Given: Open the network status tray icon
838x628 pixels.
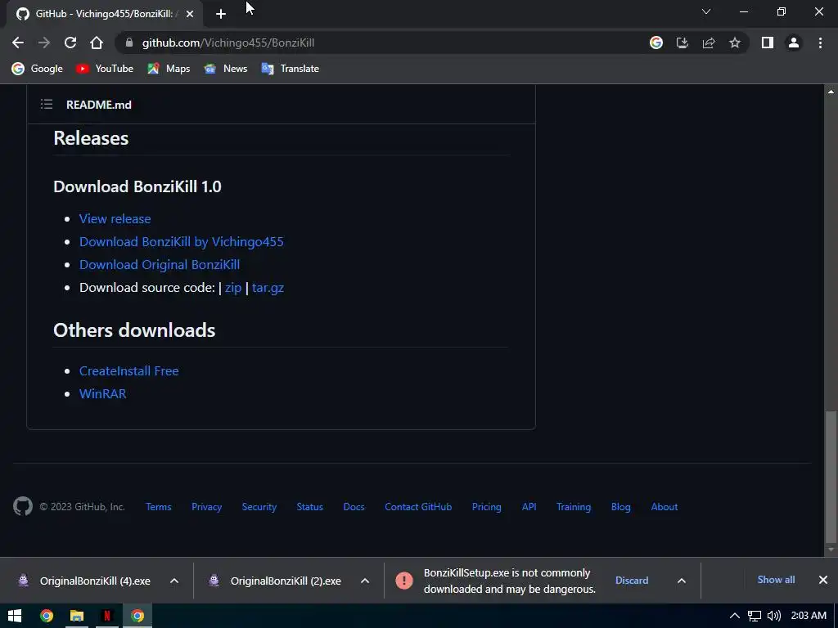Looking at the screenshot, I should [754, 617].
